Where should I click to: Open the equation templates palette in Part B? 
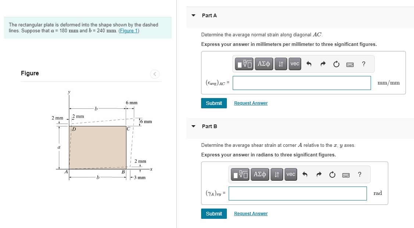pos(239,174)
